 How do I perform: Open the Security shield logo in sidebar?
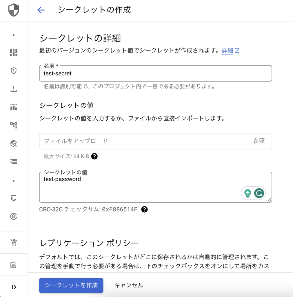pos(14,10)
